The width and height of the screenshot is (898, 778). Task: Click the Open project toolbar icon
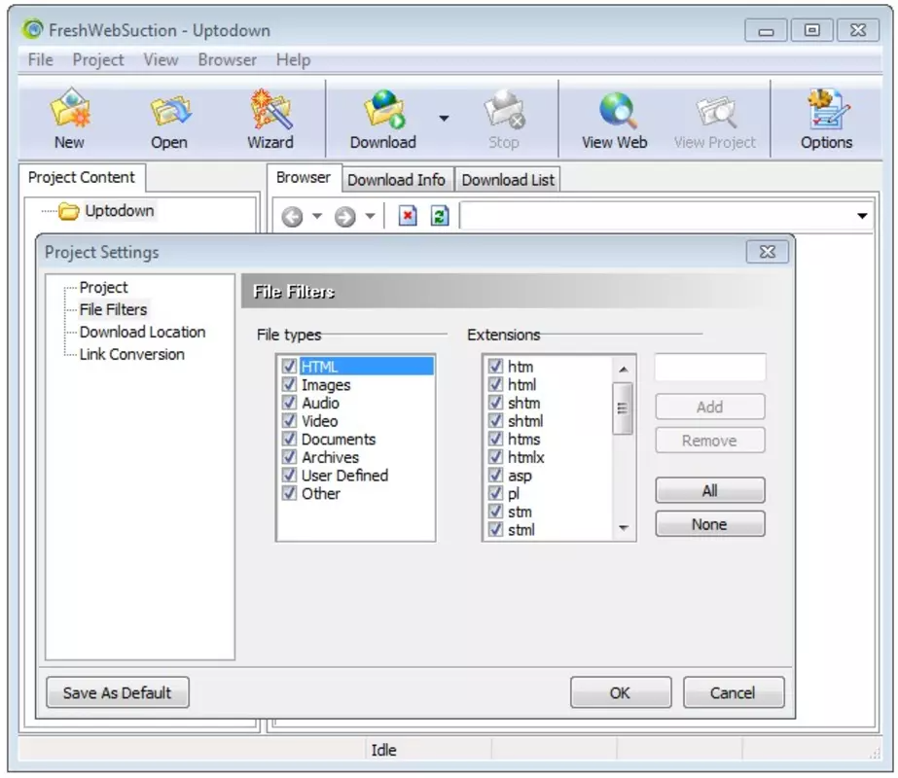tap(169, 109)
